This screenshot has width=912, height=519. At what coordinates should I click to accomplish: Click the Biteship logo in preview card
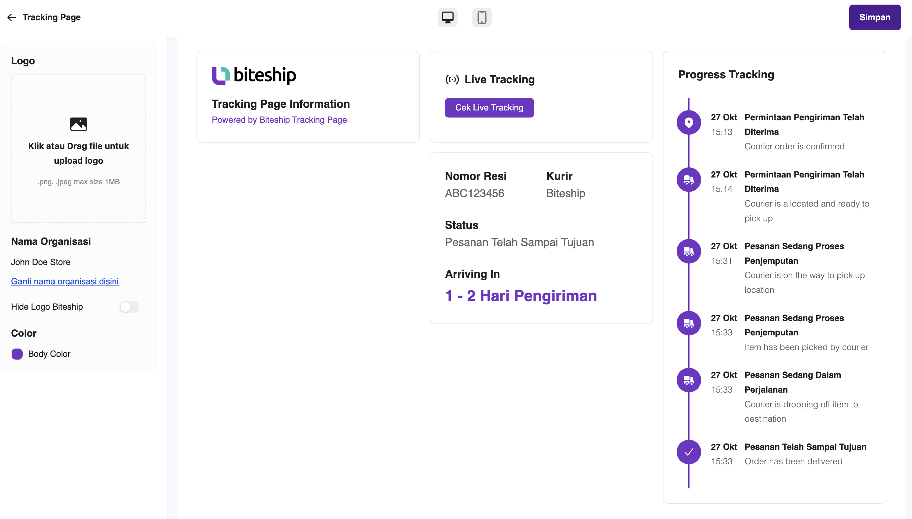(x=254, y=75)
